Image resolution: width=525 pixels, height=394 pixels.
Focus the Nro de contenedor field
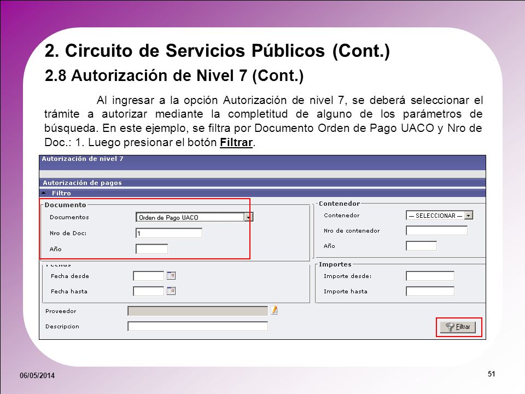[x=436, y=230]
